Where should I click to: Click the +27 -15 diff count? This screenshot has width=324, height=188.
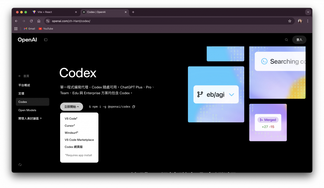[268, 127]
